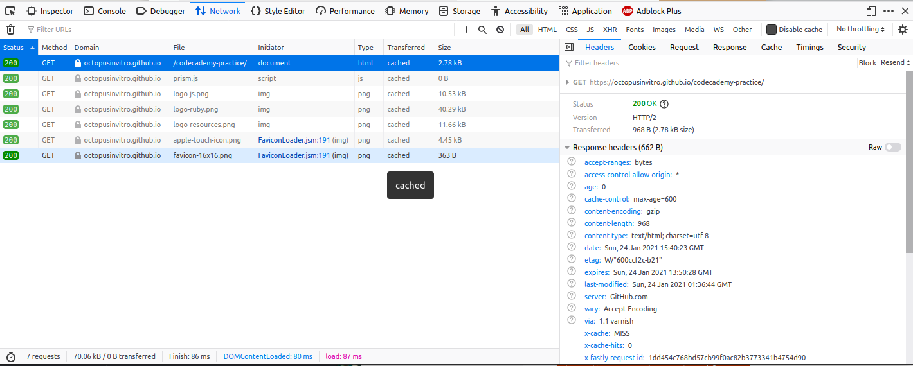Toggle Raw response headers switch
The height and width of the screenshot is (366, 913).
893,147
